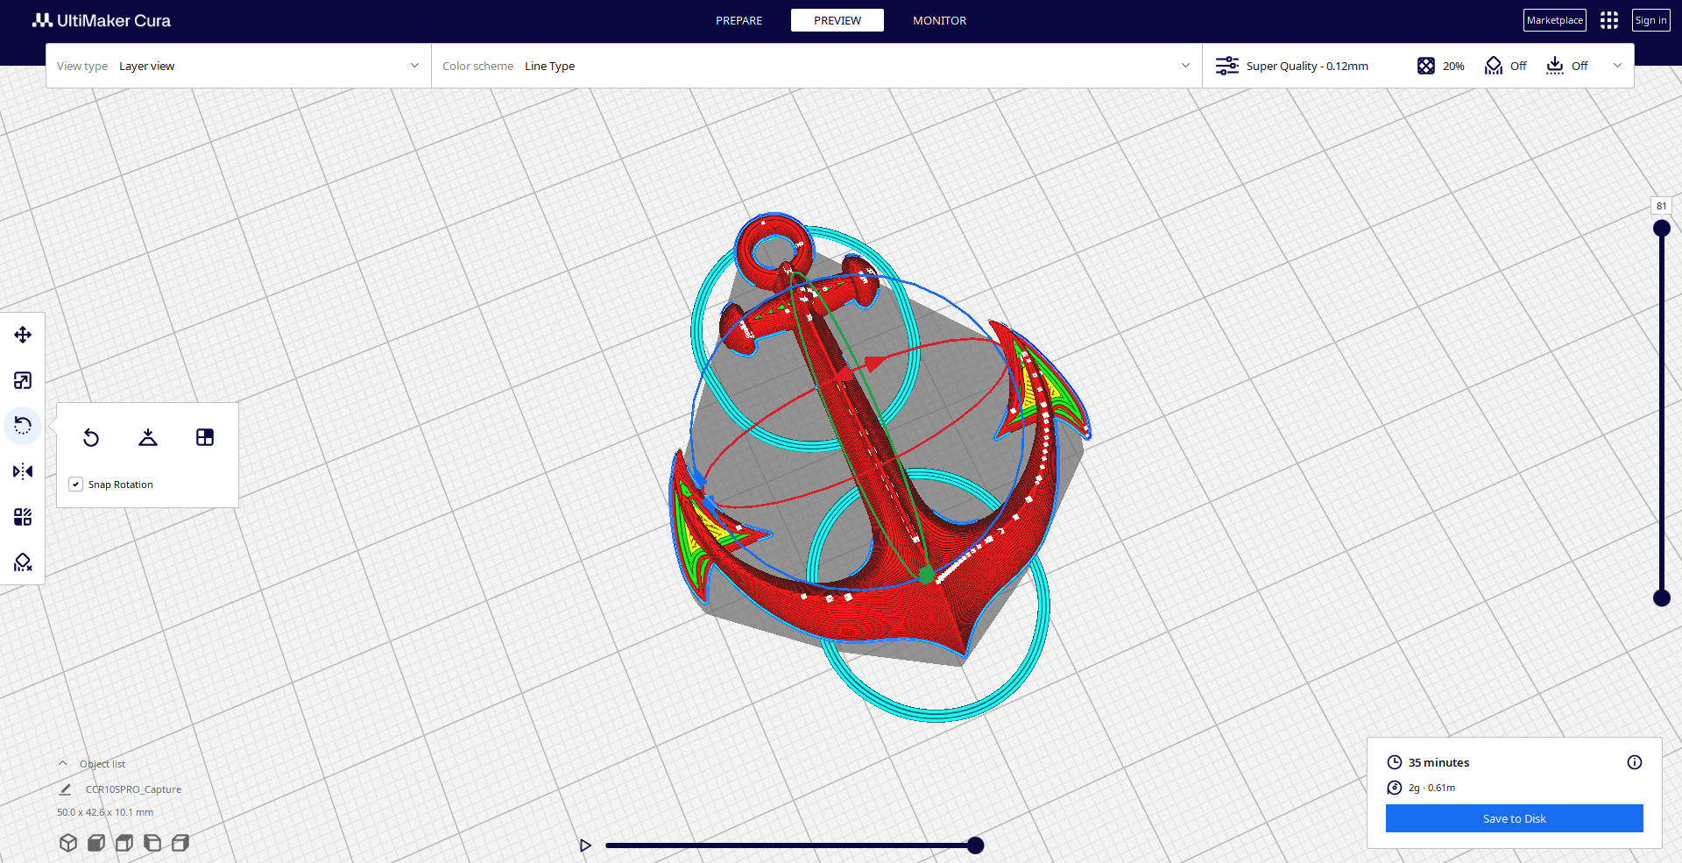The height and width of the screenshot is (863, 1682).
Task: Open the Marketplace
Action: click(x=1555, y=20)
